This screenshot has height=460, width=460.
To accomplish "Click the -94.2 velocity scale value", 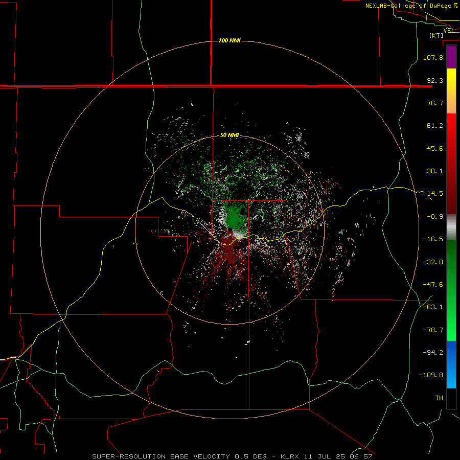I will point(433,353).
